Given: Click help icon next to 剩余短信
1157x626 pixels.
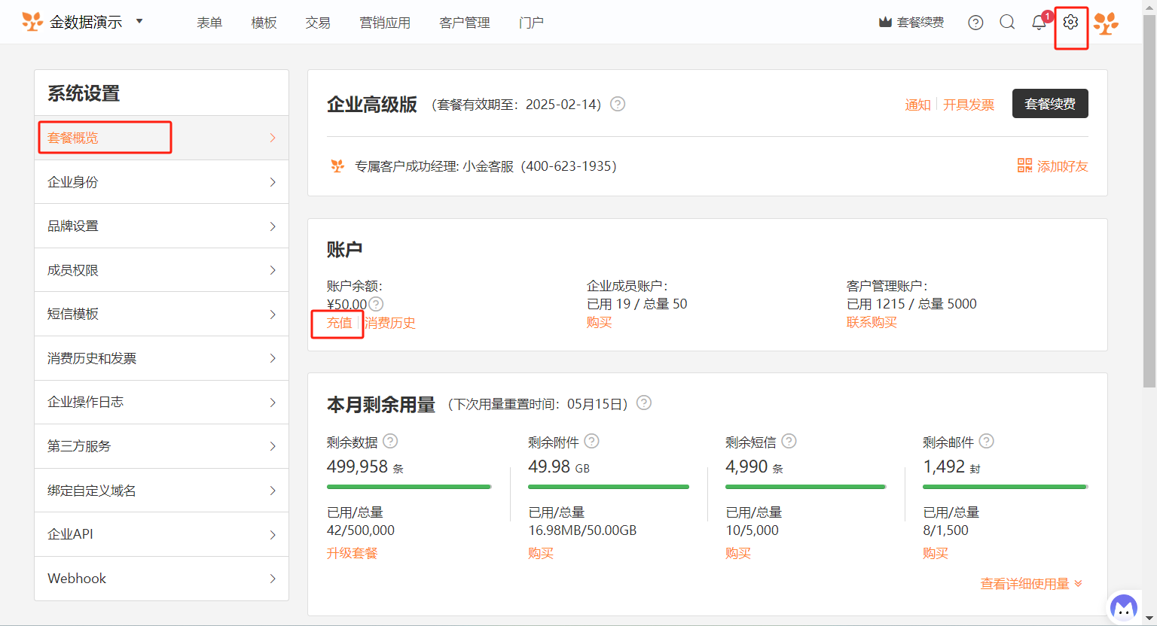Looking at the screenshot, I should [789, 441].
